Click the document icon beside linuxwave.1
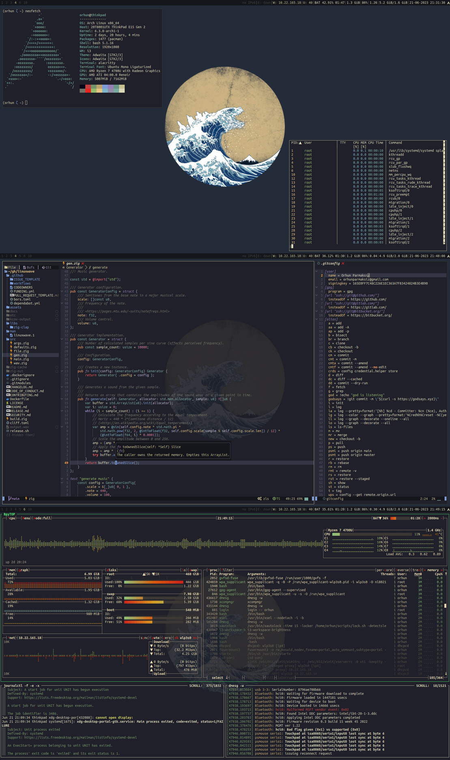450x760 pixels. point(11,335)
